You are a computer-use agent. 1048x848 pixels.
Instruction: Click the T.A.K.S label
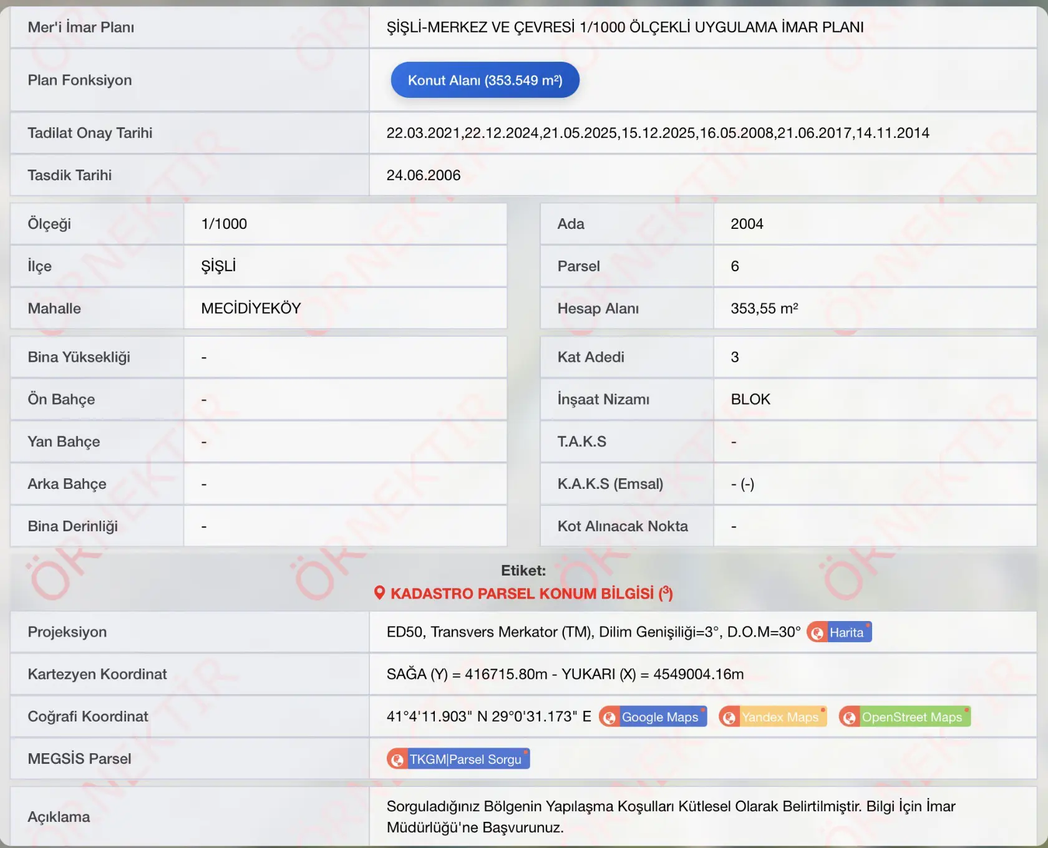coord(582,441)
